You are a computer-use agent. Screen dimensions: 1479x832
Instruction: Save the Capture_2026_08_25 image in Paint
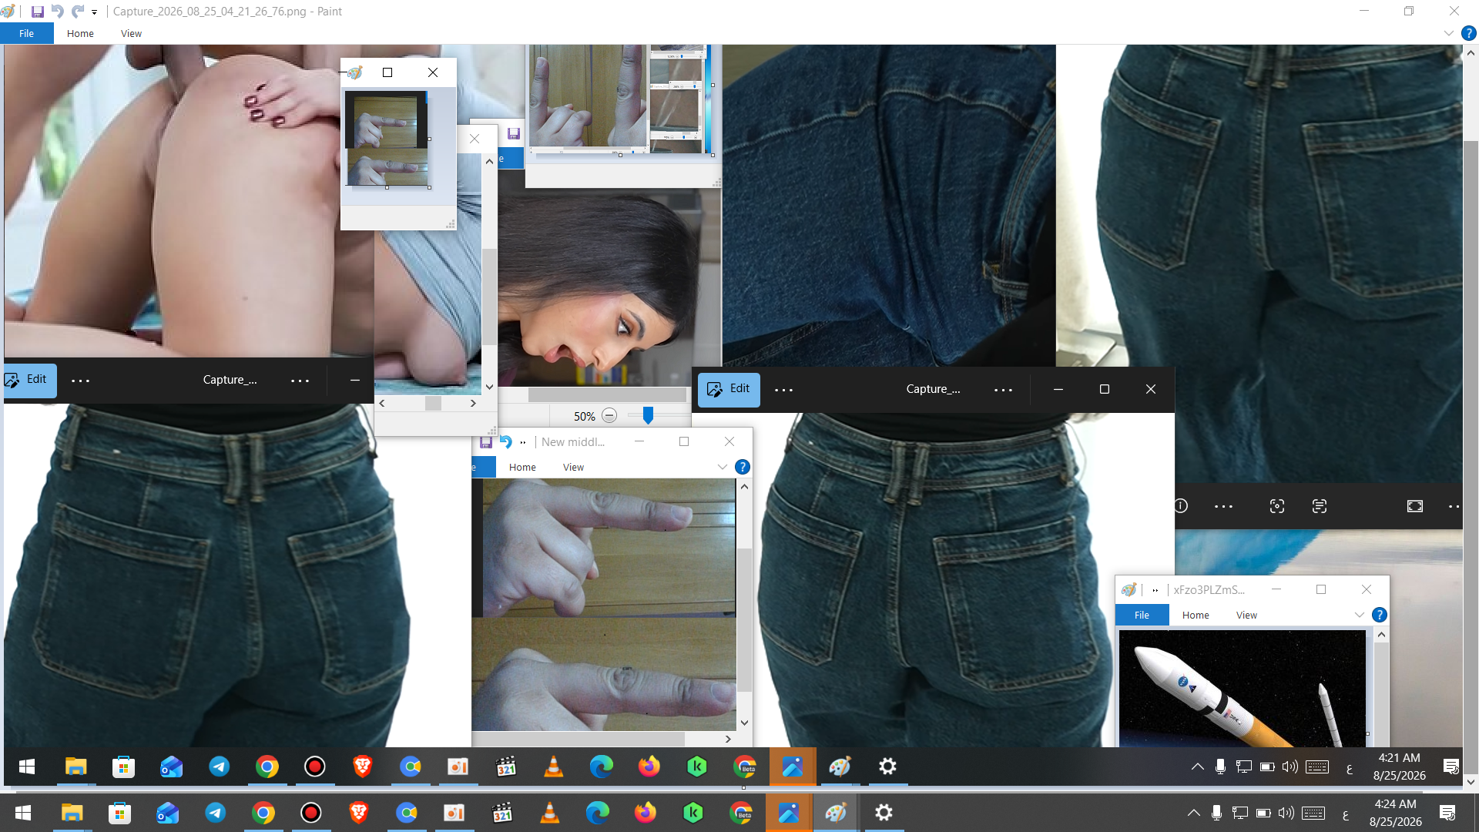37,12
